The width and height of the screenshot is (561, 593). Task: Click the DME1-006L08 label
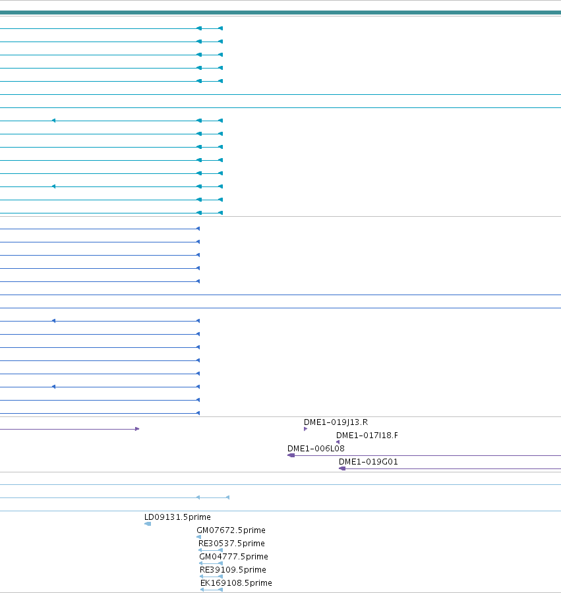[316, 449]
